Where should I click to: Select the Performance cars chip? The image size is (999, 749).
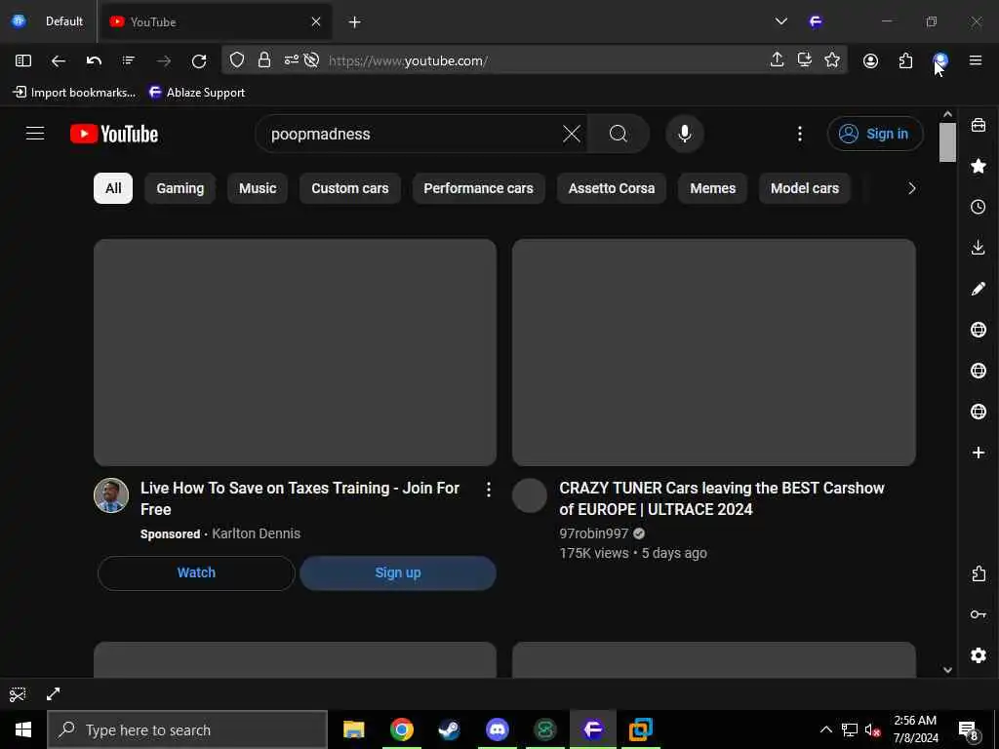(x=478, y=188)
